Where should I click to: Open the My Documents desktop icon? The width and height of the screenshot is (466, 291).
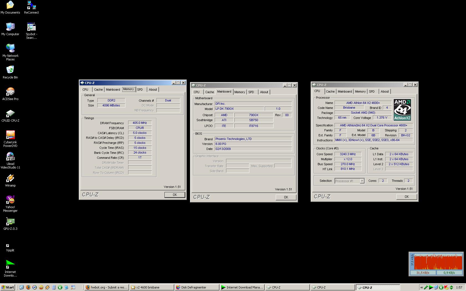[x=10, y=7]
